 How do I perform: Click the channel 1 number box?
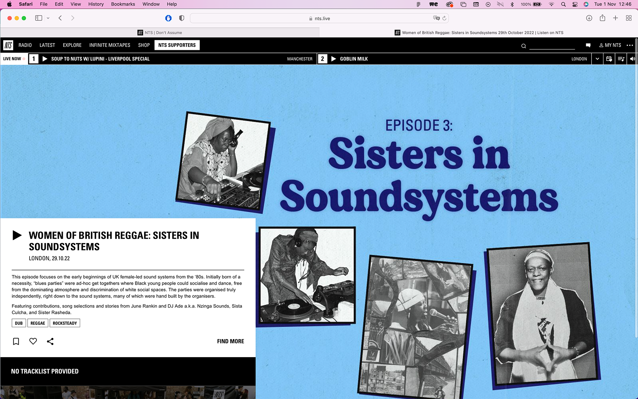point(34,59)
